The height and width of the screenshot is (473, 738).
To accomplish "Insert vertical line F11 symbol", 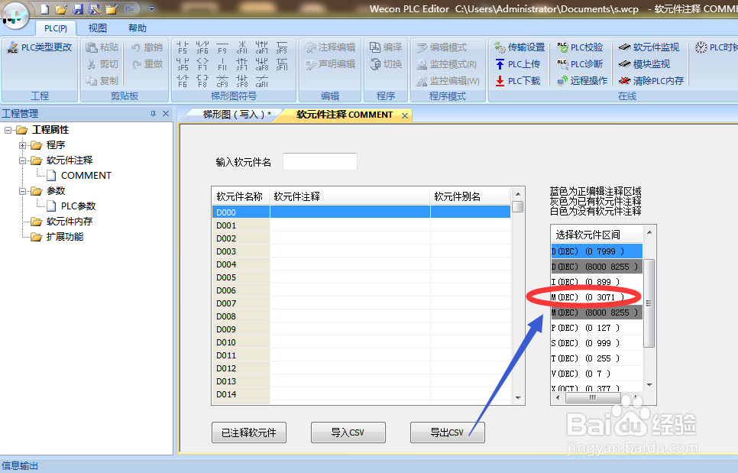I will point(222,64).
